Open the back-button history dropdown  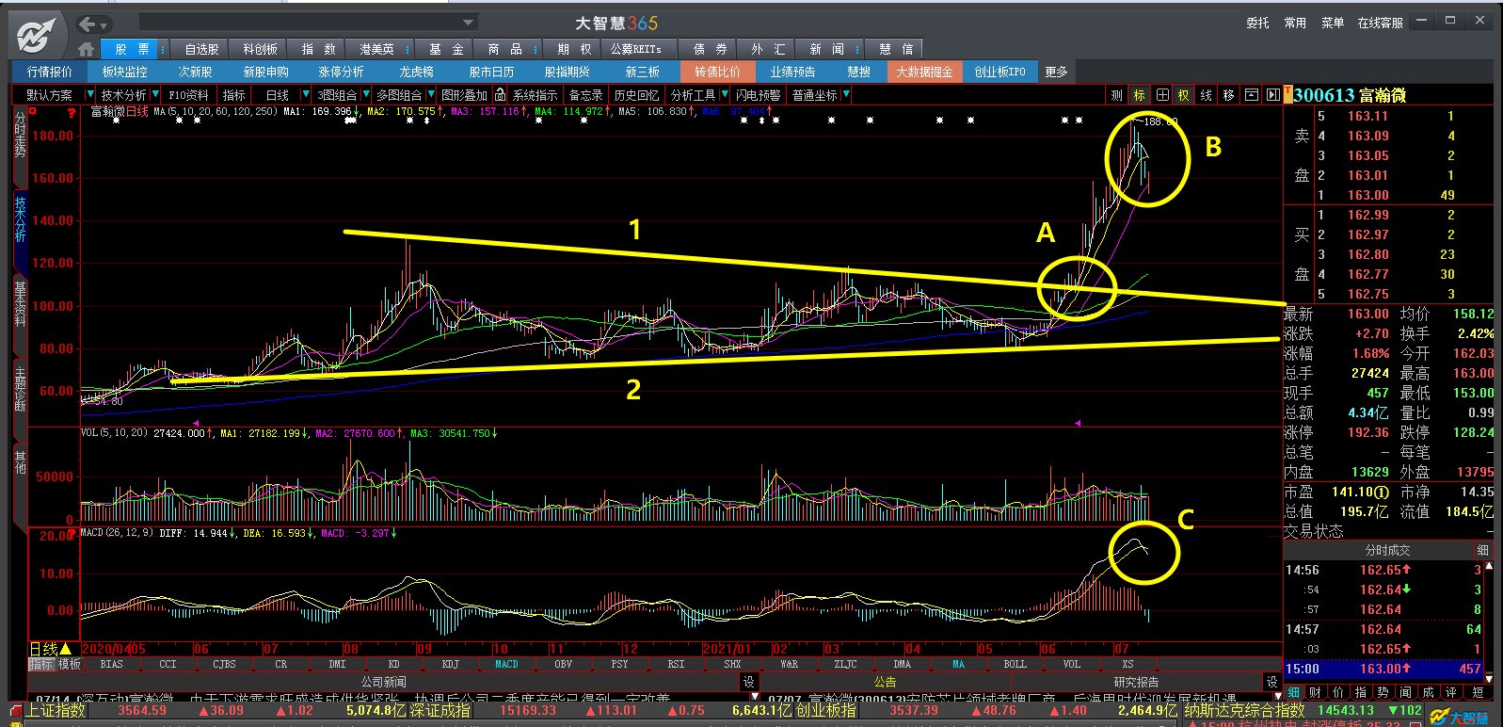104,24
